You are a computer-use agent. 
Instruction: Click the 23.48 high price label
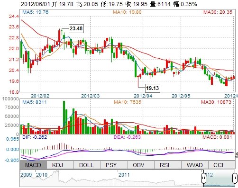[x=76, y=28]
